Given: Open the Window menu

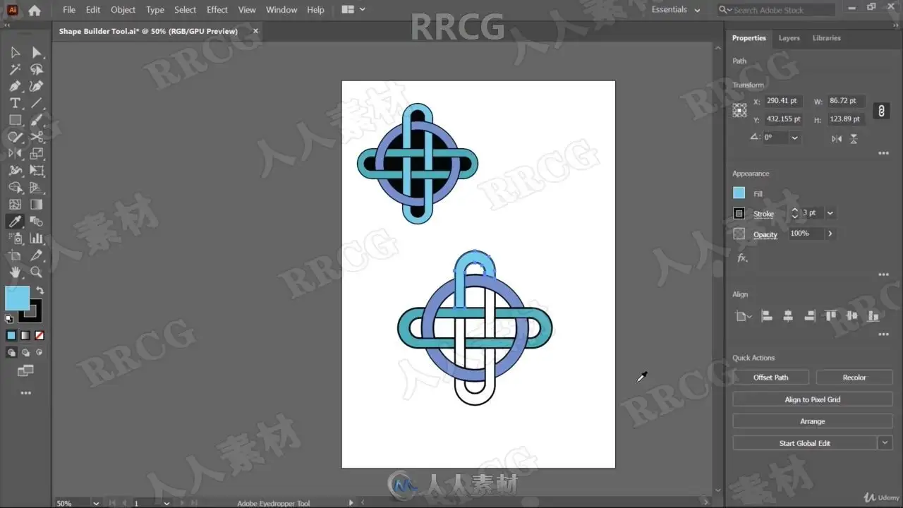Looking at the screenshot, I should click(281, 10).
